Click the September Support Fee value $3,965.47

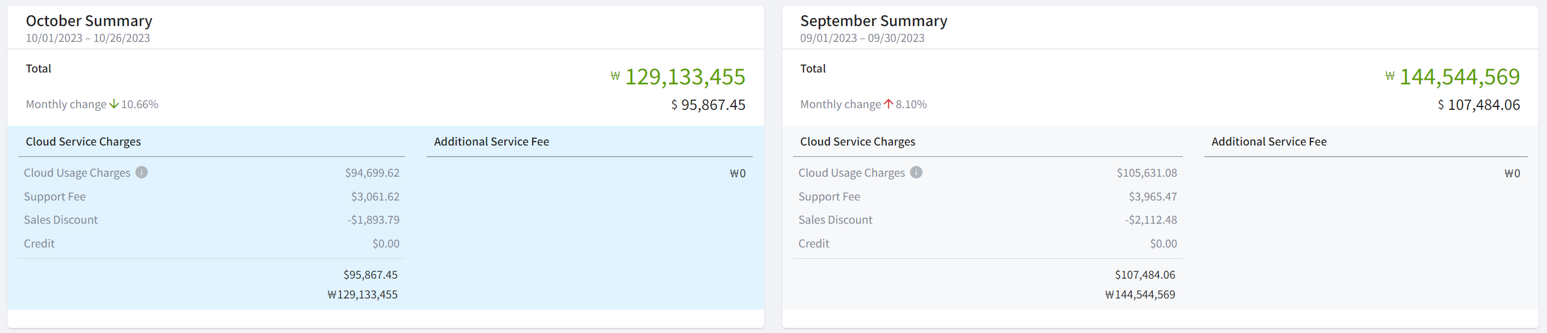1152,197
